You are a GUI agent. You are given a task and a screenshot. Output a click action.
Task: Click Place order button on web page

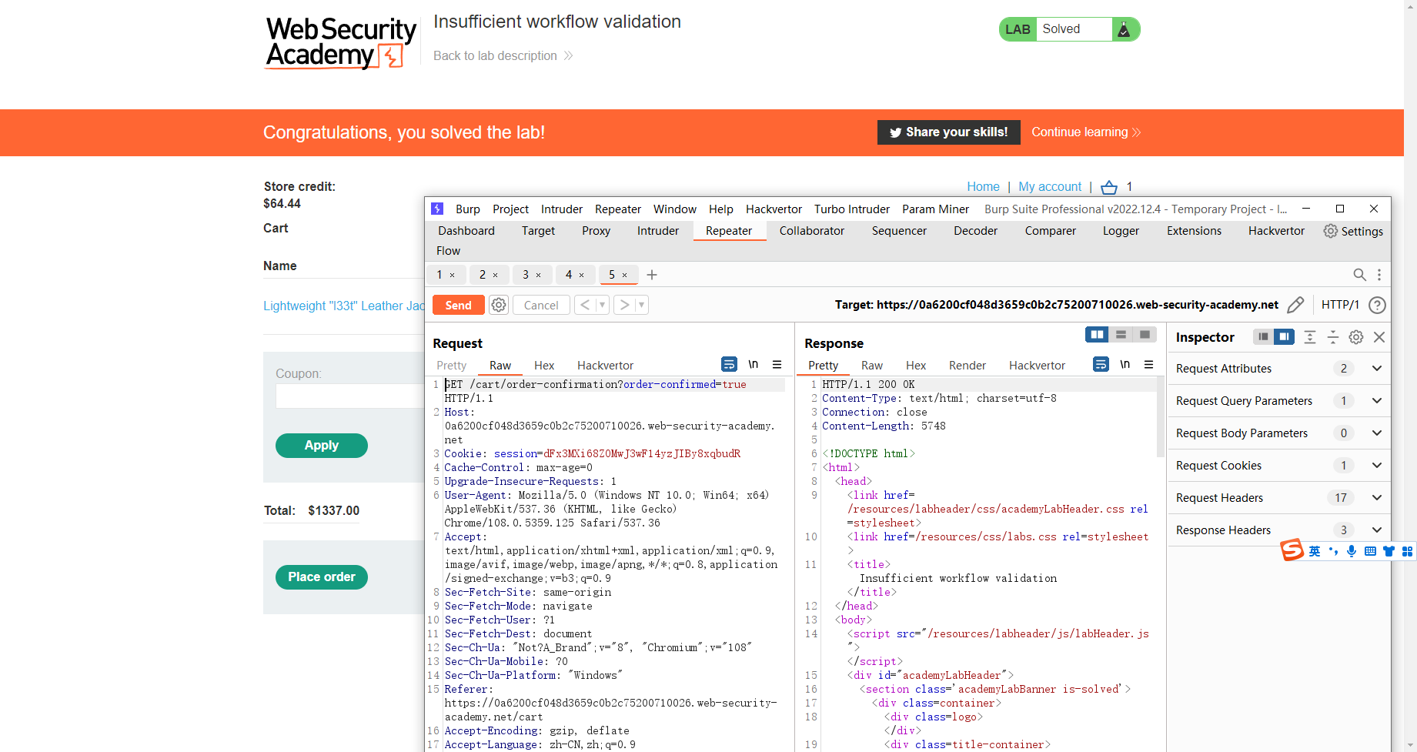(321, 577)
